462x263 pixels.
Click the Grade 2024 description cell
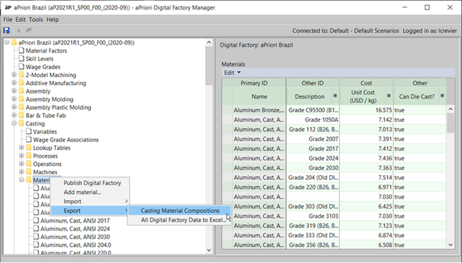tap(312, 158)
